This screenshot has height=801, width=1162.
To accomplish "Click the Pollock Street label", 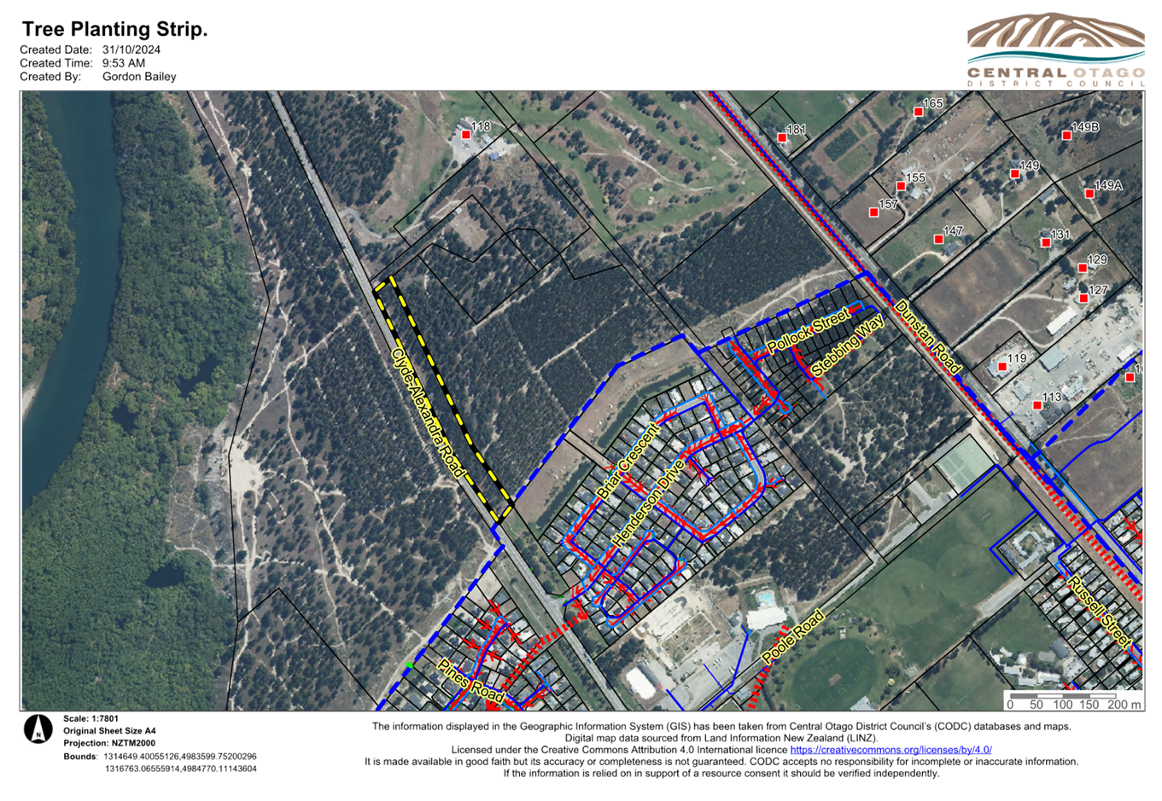I will (808, 331).
